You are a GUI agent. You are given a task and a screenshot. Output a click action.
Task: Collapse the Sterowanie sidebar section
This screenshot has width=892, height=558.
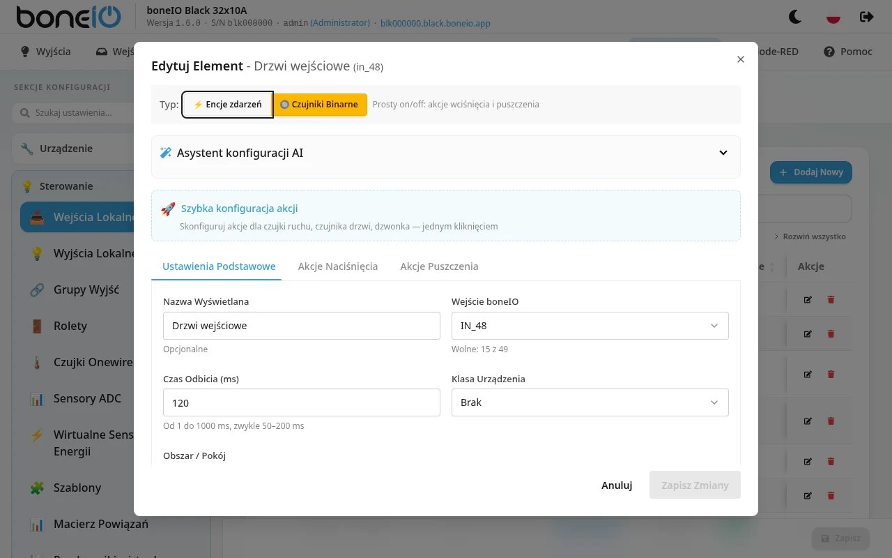(73, 186)
